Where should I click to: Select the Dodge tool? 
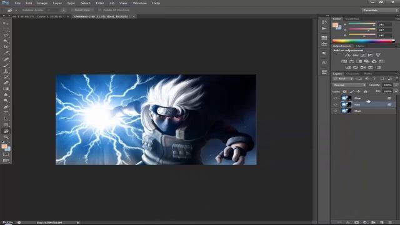click(x=6, y=101)
